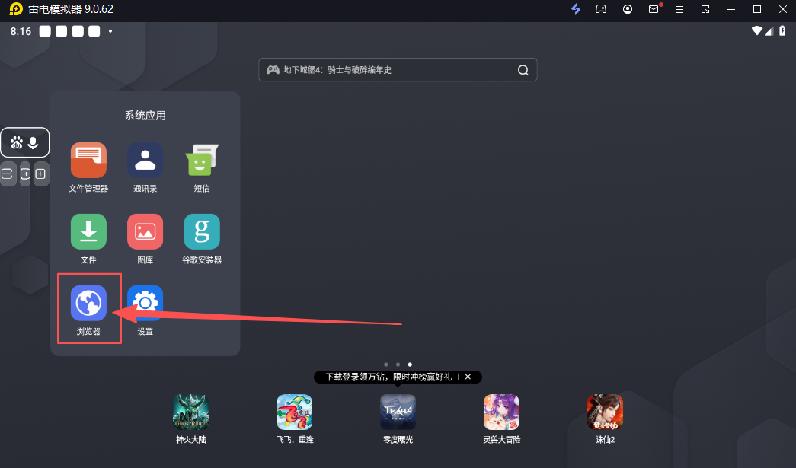Open LDPlayer's game center icon
The height and width of the screenshot is (468, 796).
click(601, 9)
